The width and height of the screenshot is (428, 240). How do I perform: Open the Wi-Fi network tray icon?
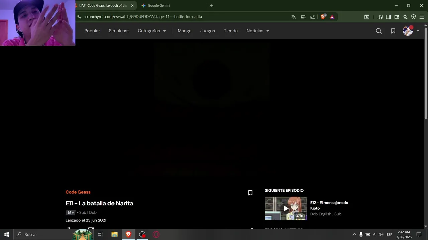coord(374,235)
